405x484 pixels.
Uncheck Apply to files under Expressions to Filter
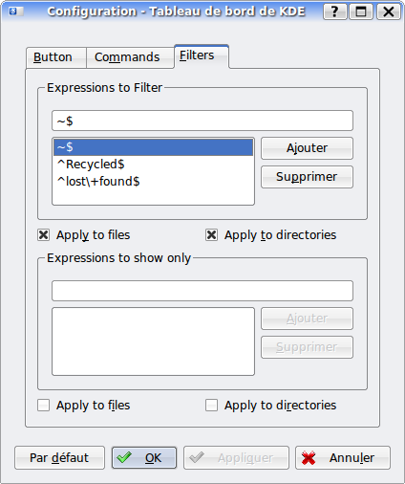[43, 235]
